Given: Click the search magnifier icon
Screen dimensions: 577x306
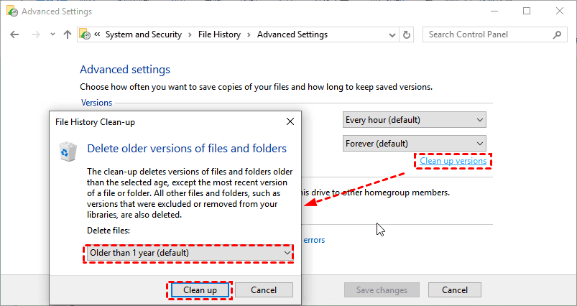Looking at the screenshot, I should pos(557,34).
